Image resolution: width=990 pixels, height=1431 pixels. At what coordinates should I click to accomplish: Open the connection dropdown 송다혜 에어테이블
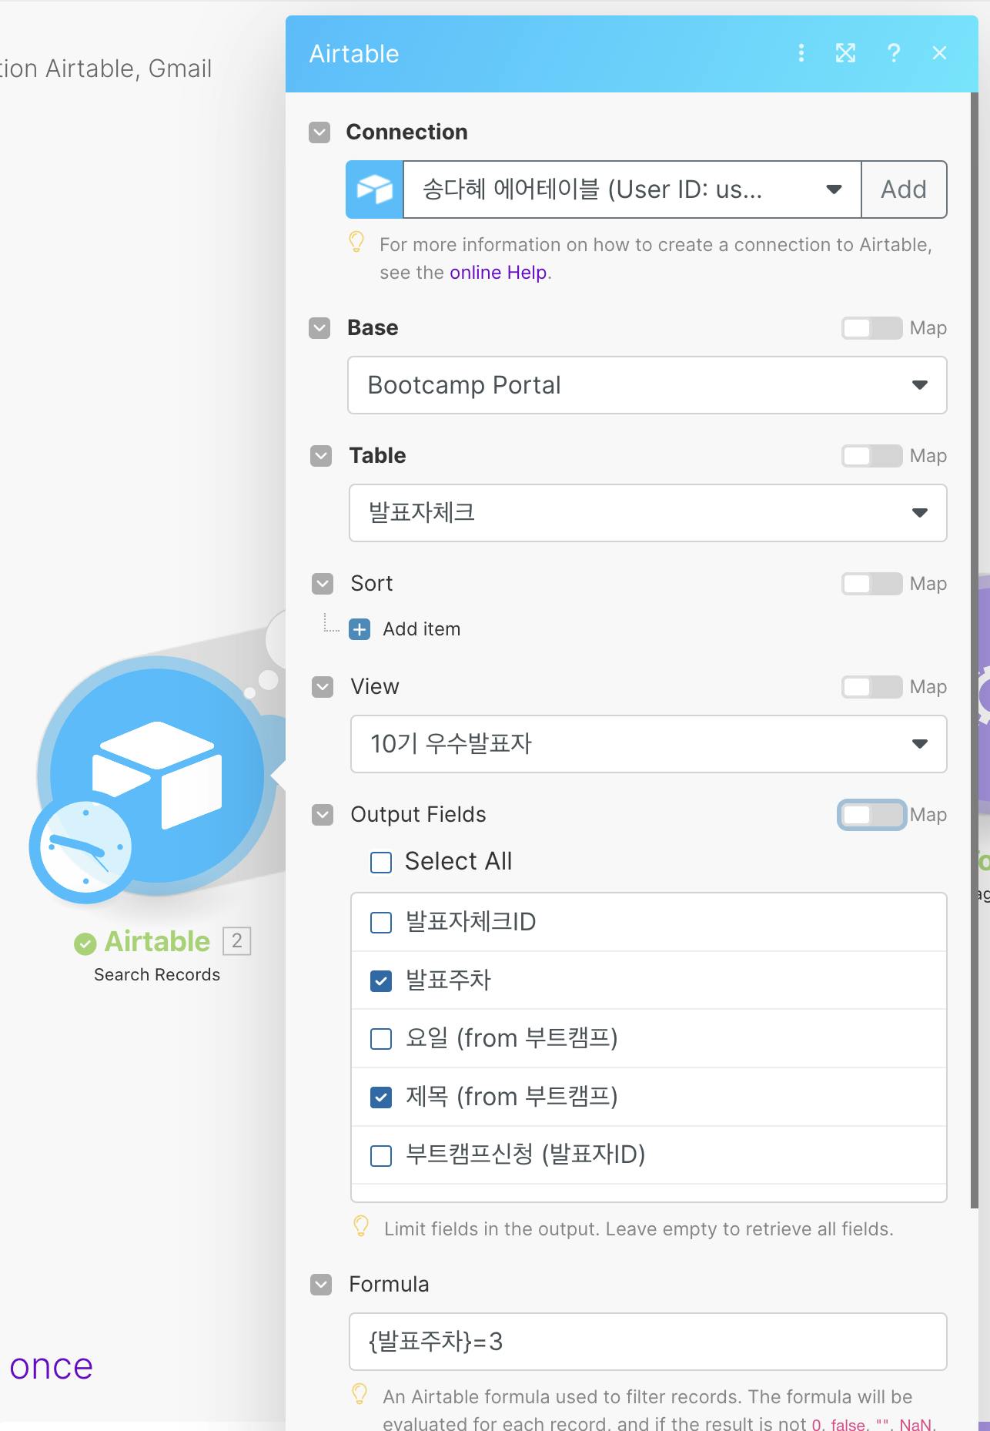click(x=632, y=189)
